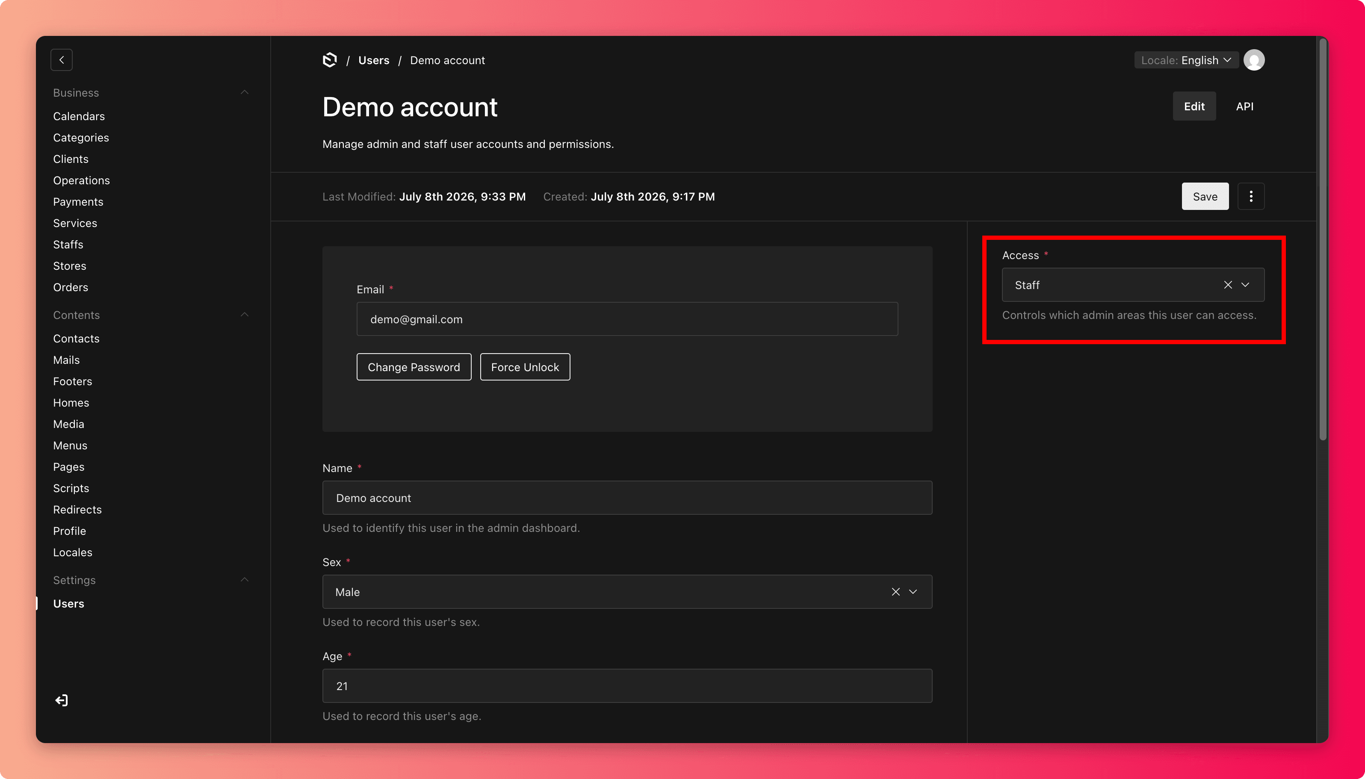Open the user avatar account menu
1365x779 pixels.
pos(1254,60)
